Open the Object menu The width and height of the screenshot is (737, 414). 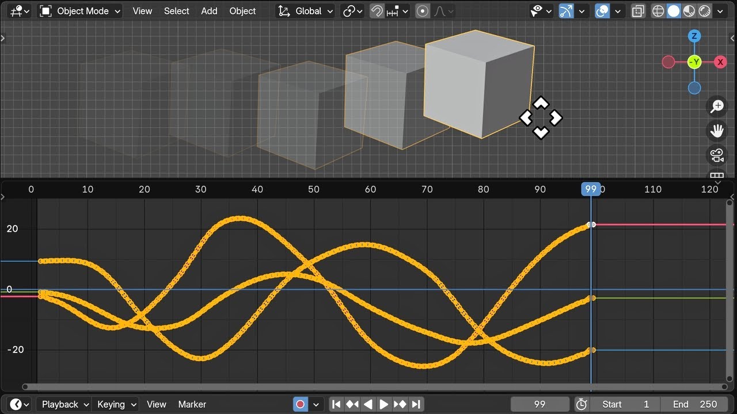click(x=242, y=11)
